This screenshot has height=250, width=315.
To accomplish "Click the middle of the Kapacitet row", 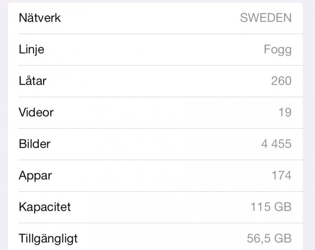I will pyautogui.click(x=157, y=206).
